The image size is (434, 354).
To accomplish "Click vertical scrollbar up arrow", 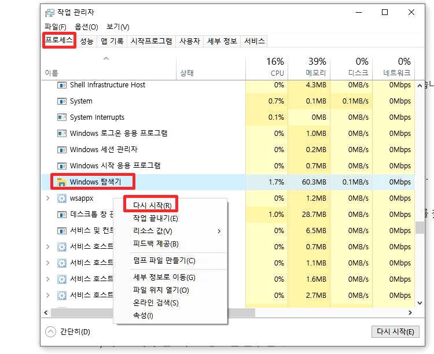I will point(420,86).
